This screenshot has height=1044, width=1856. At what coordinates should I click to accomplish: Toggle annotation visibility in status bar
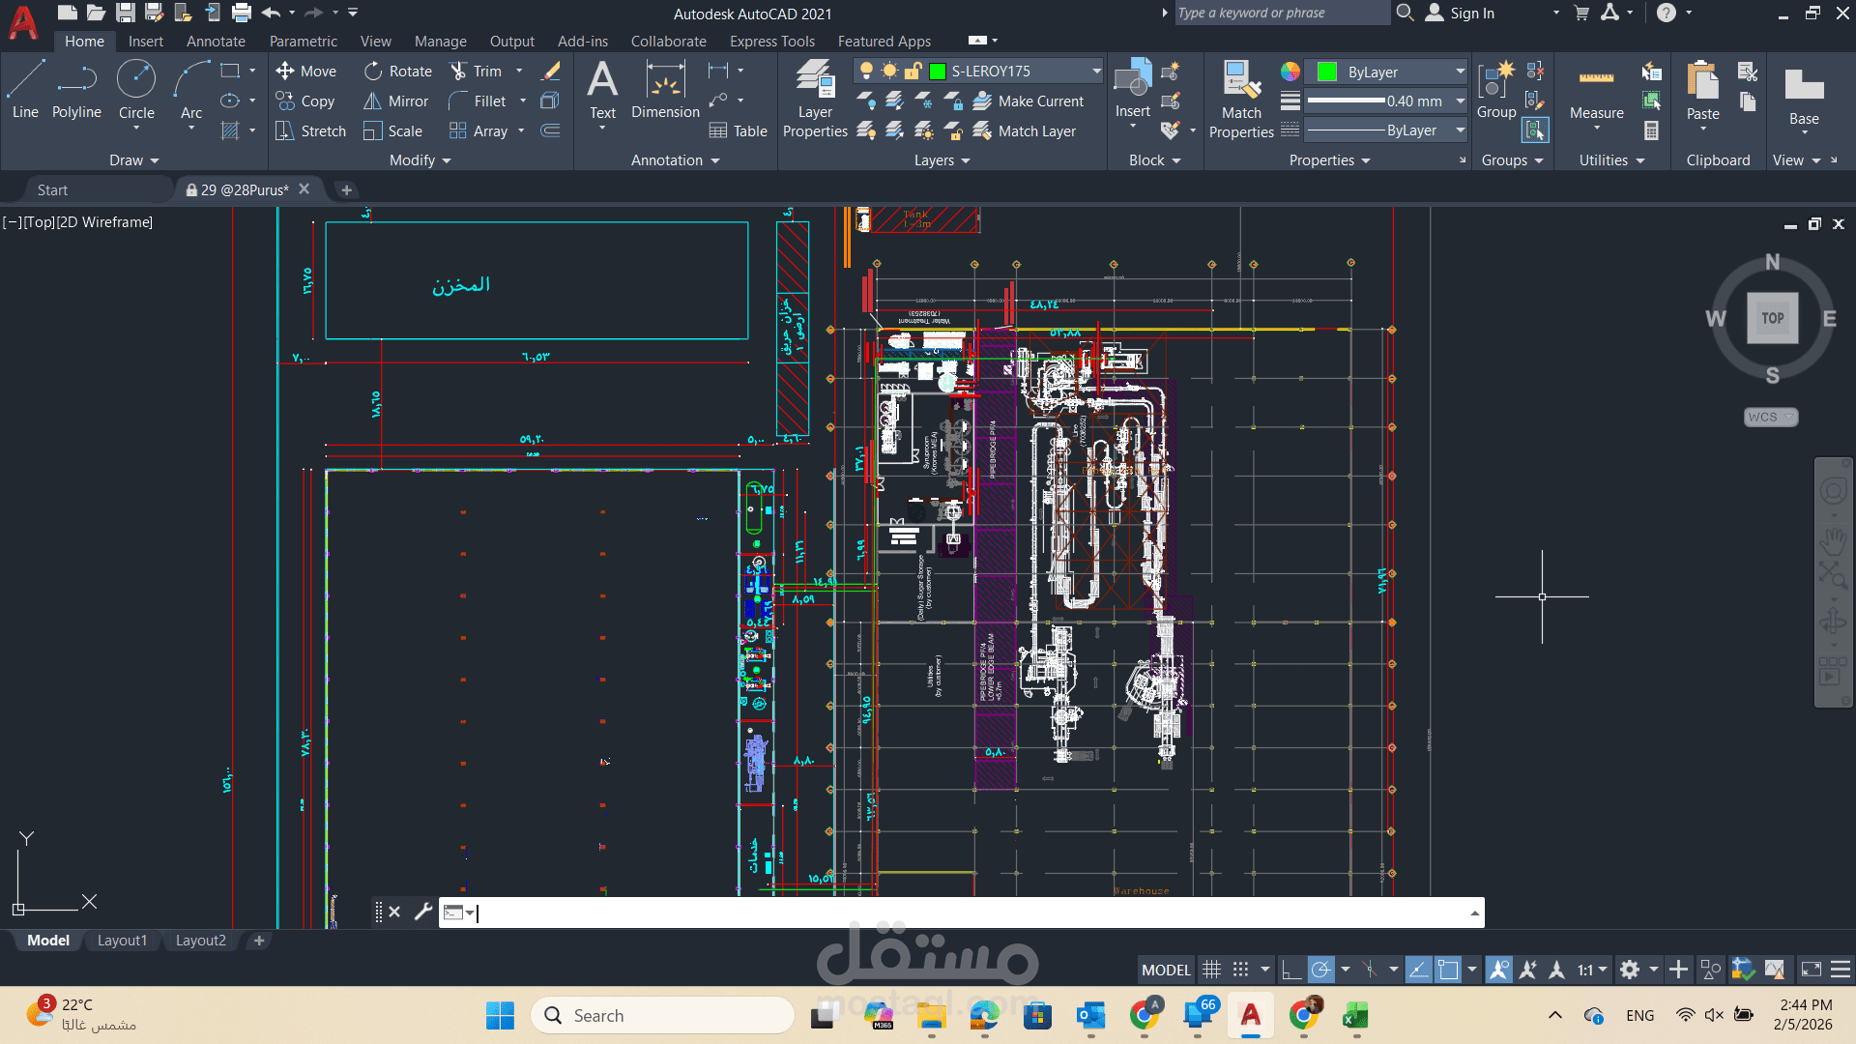pos(1499,970)
